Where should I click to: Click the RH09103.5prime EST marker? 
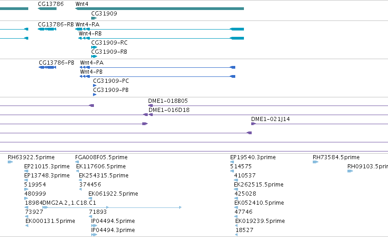tap(350, 171)
